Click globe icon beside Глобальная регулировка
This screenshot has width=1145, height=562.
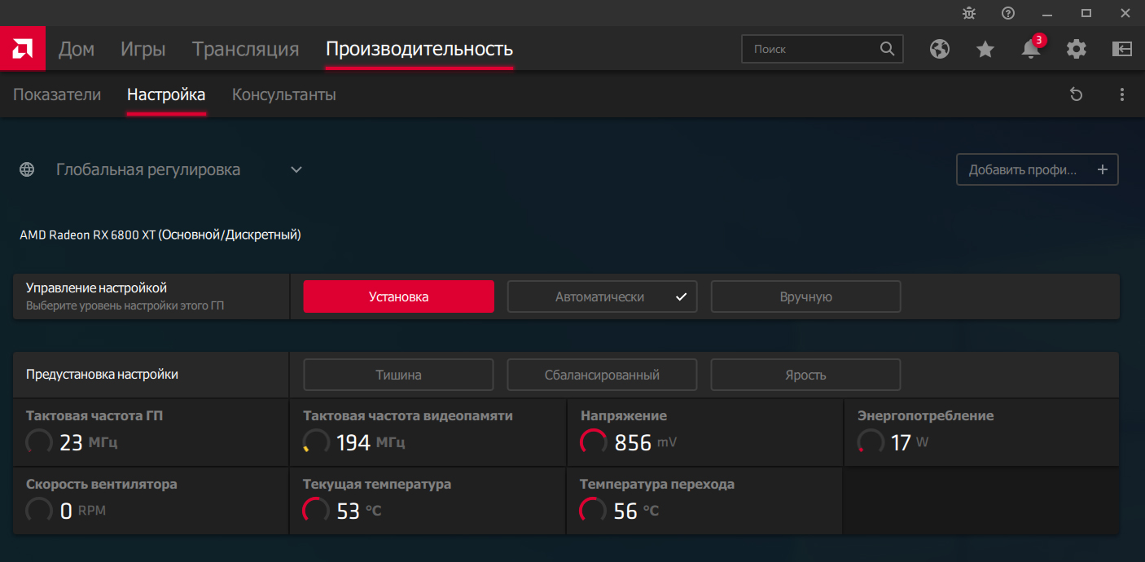[x=27, y=169]
